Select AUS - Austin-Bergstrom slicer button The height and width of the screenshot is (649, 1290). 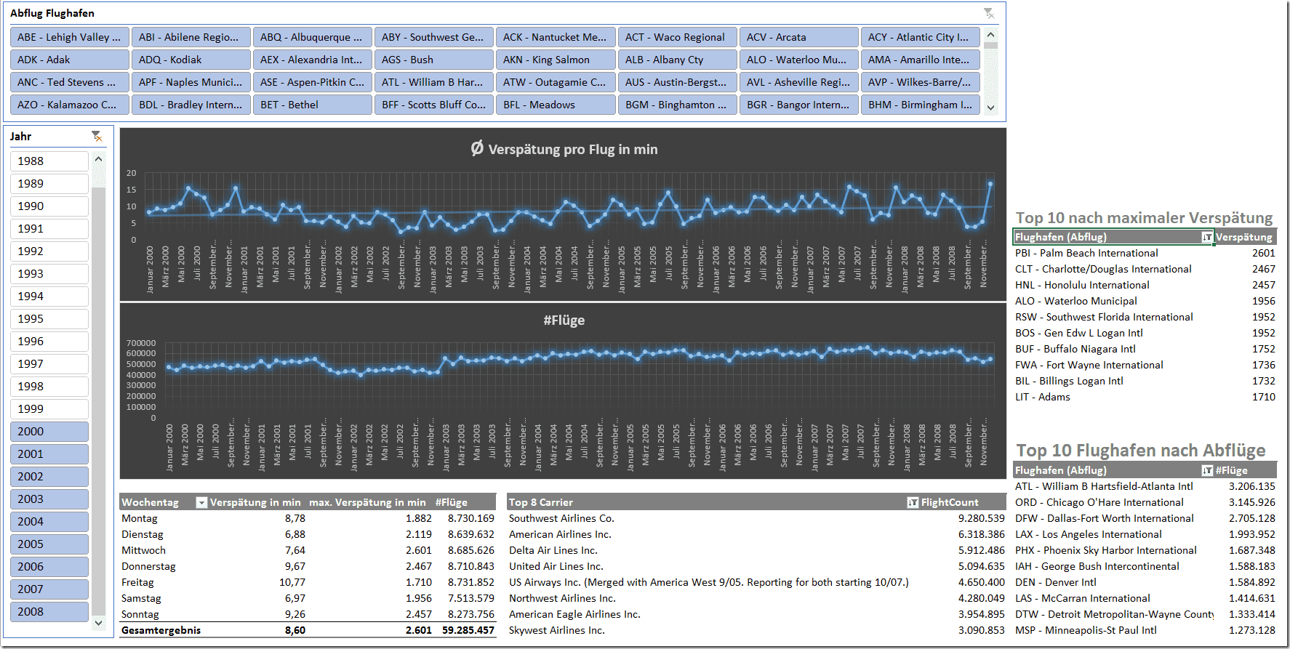pyautogui.click(x=677, y=82)
